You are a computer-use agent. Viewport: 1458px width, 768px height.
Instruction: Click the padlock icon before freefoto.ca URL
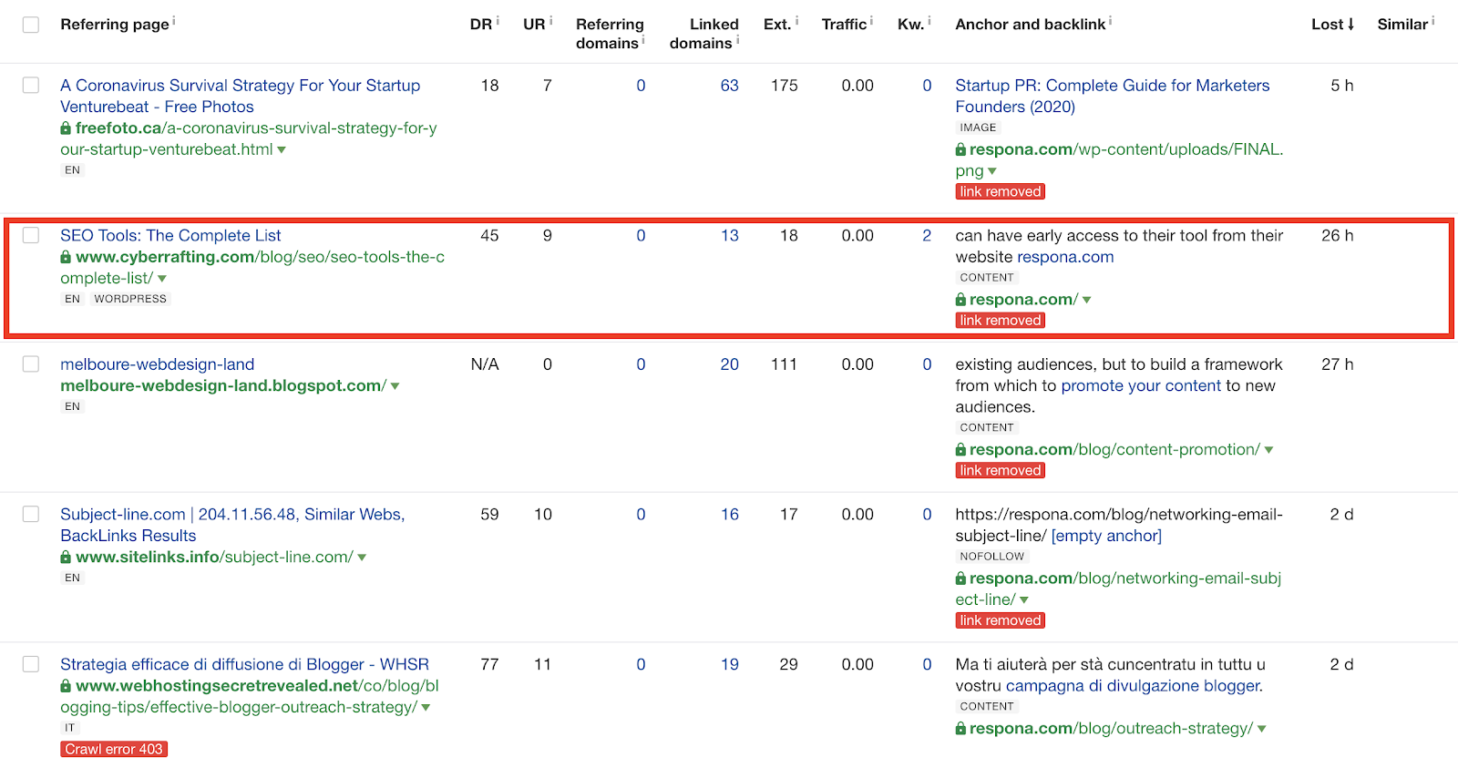[66, 128]
